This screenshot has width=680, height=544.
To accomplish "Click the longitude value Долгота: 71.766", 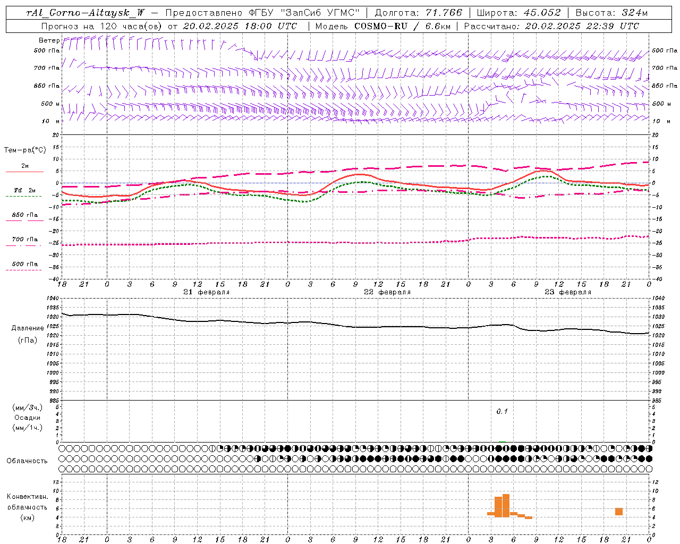I will (419, 13).
